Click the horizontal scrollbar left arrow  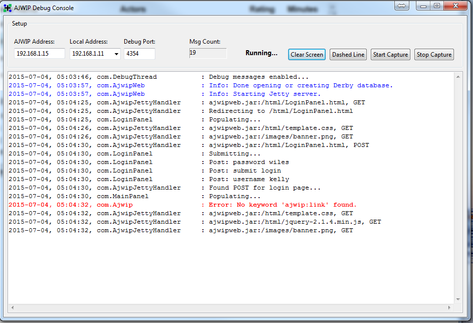click(x=12, y=307)
